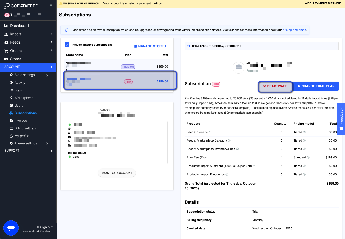Click the Deactivate subscription button
The height and width of the screenshot is (239, 345).
[275, 86]
